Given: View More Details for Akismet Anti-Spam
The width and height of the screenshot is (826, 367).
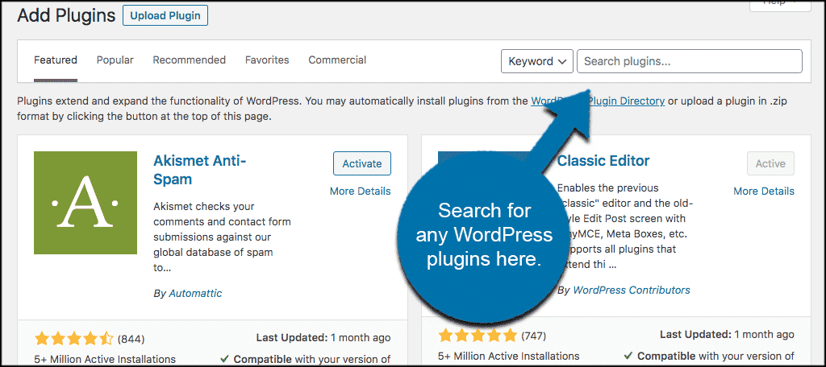Looking at the screenshot, I should coord(361,192).
